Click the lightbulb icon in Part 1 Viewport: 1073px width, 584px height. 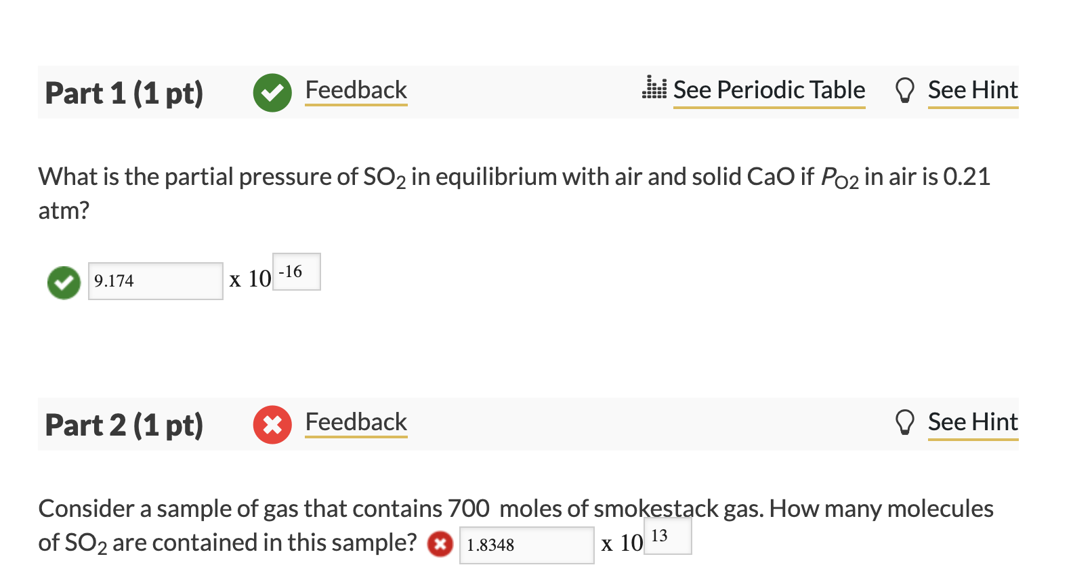[904, 90]
